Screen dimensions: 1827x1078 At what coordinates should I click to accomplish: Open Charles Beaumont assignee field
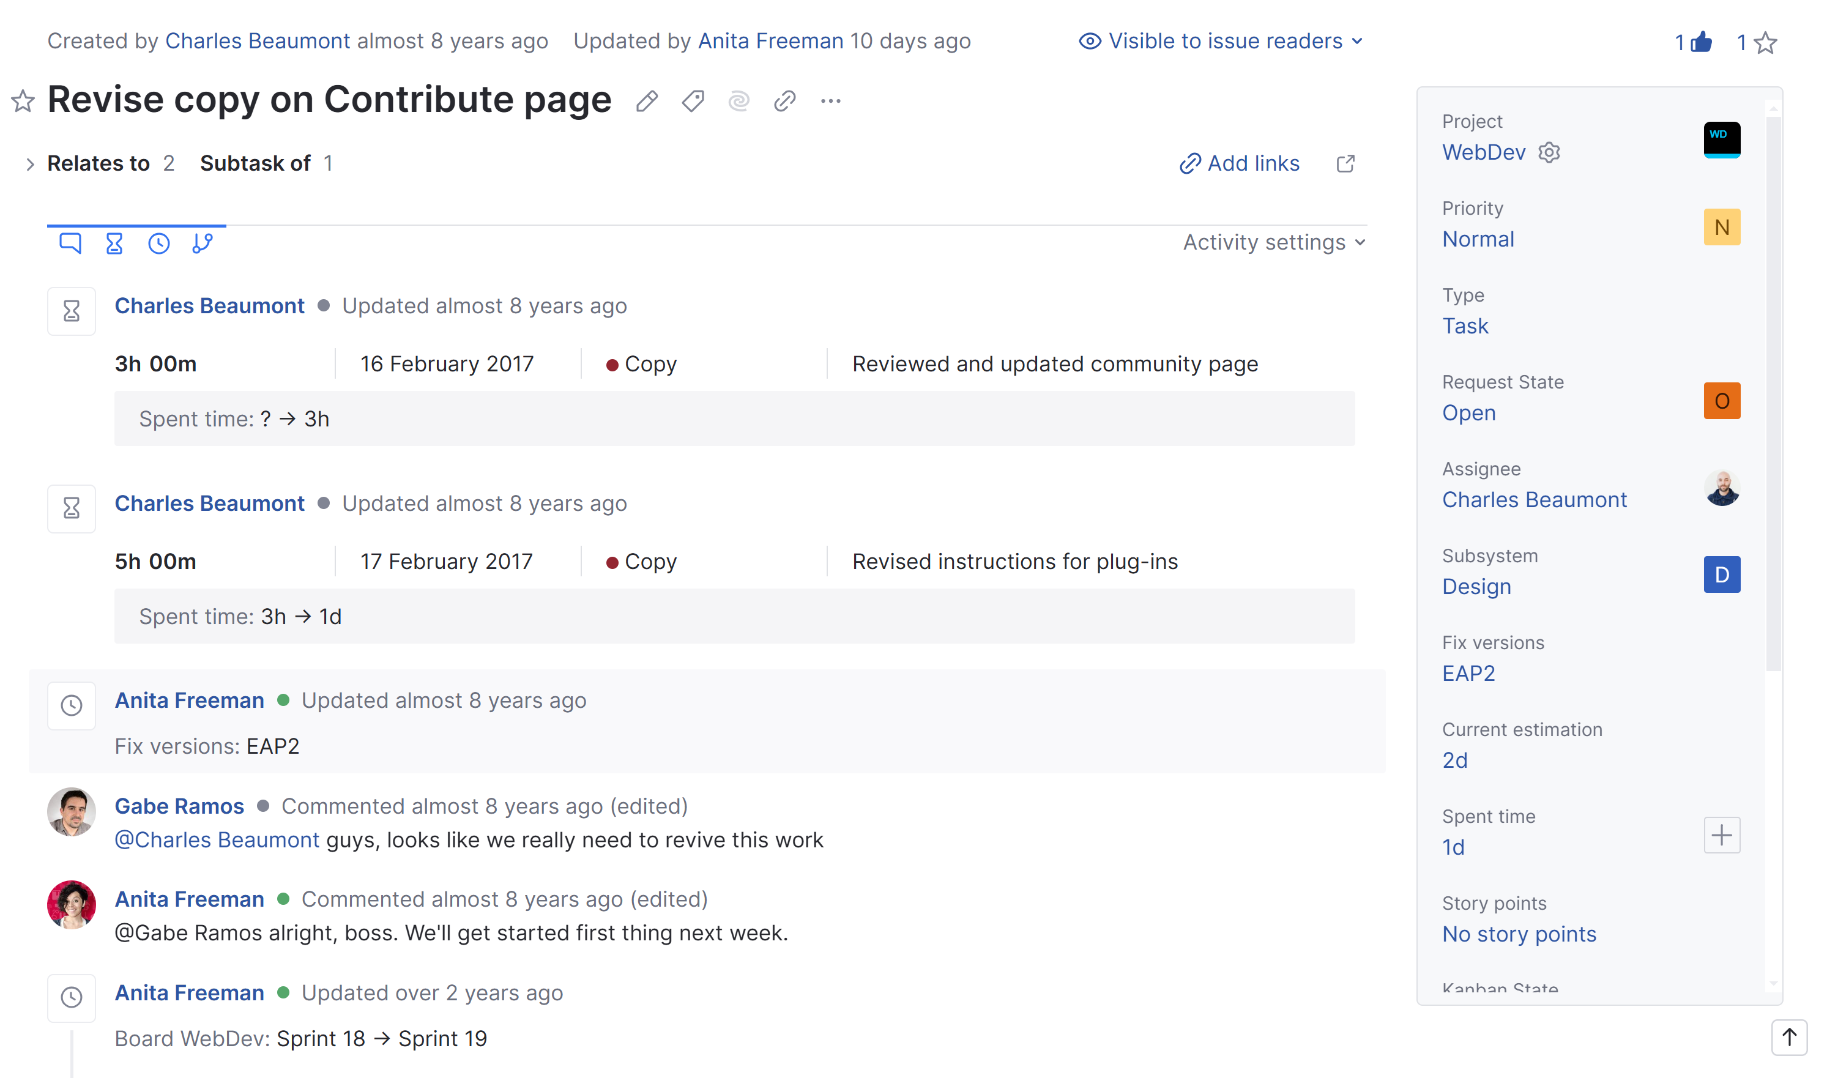click(1535, 500)
